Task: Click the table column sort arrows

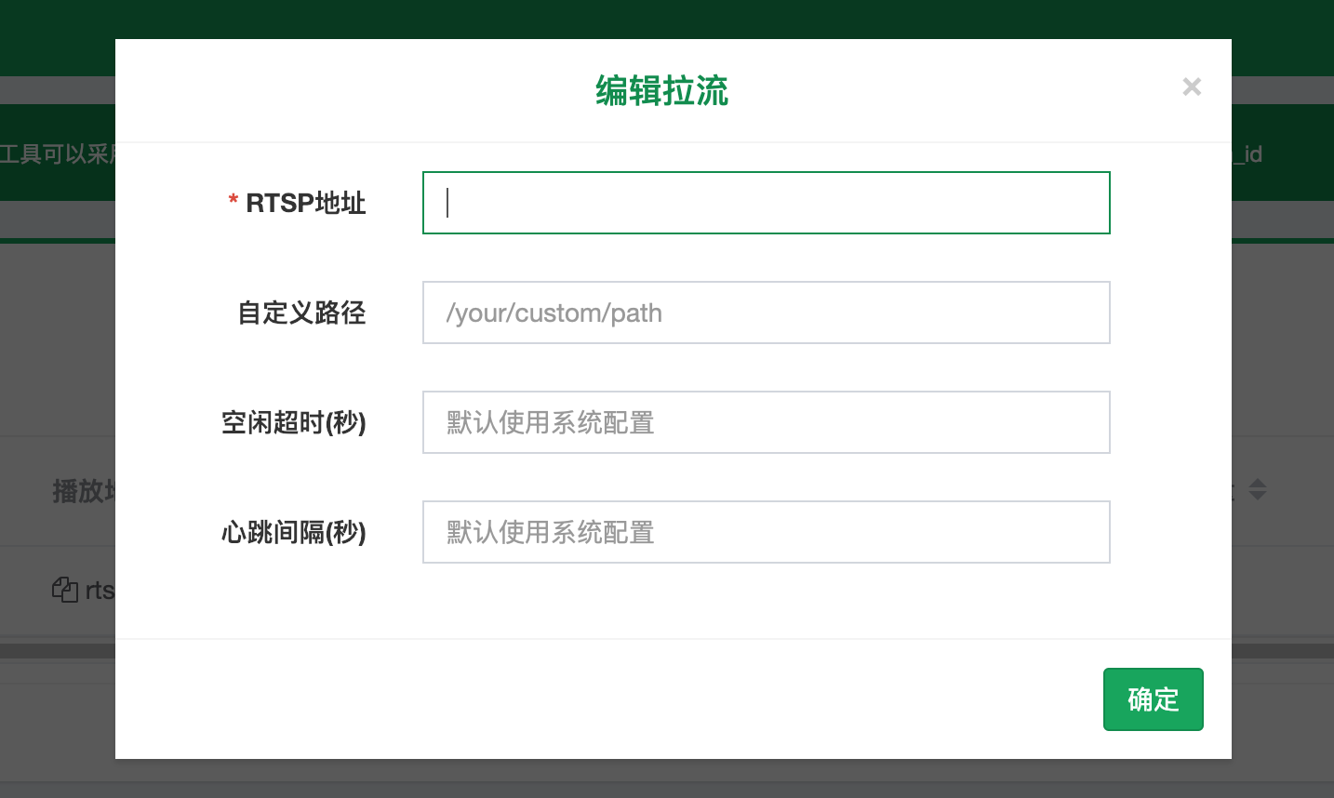Action: click(x=1258, y=489)
